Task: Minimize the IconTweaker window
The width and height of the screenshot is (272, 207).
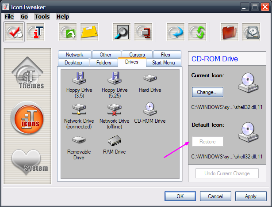Action: [x=244, y=7]
